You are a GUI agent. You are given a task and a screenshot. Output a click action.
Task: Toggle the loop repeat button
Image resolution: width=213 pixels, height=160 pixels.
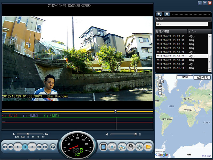(x=53, y=147)
